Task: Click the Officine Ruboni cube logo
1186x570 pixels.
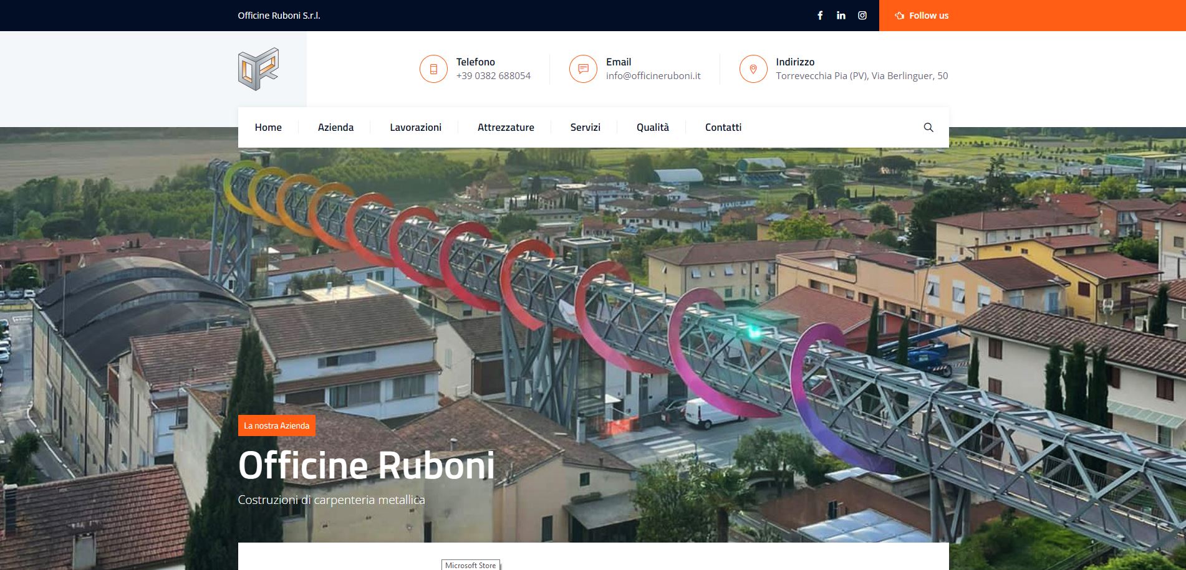Action: point(258,69)
